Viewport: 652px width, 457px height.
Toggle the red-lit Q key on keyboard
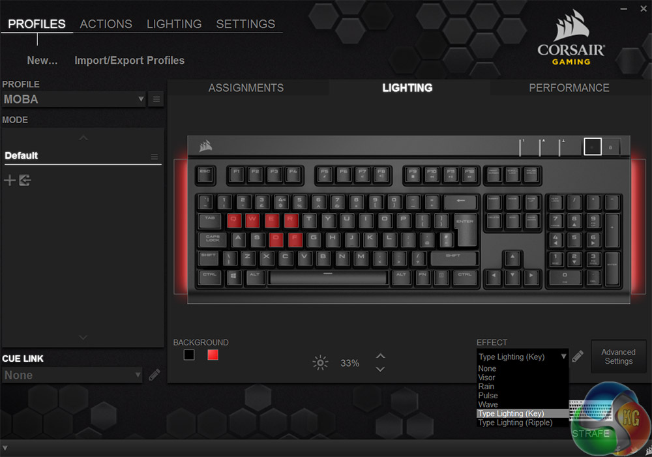(234, 220)
